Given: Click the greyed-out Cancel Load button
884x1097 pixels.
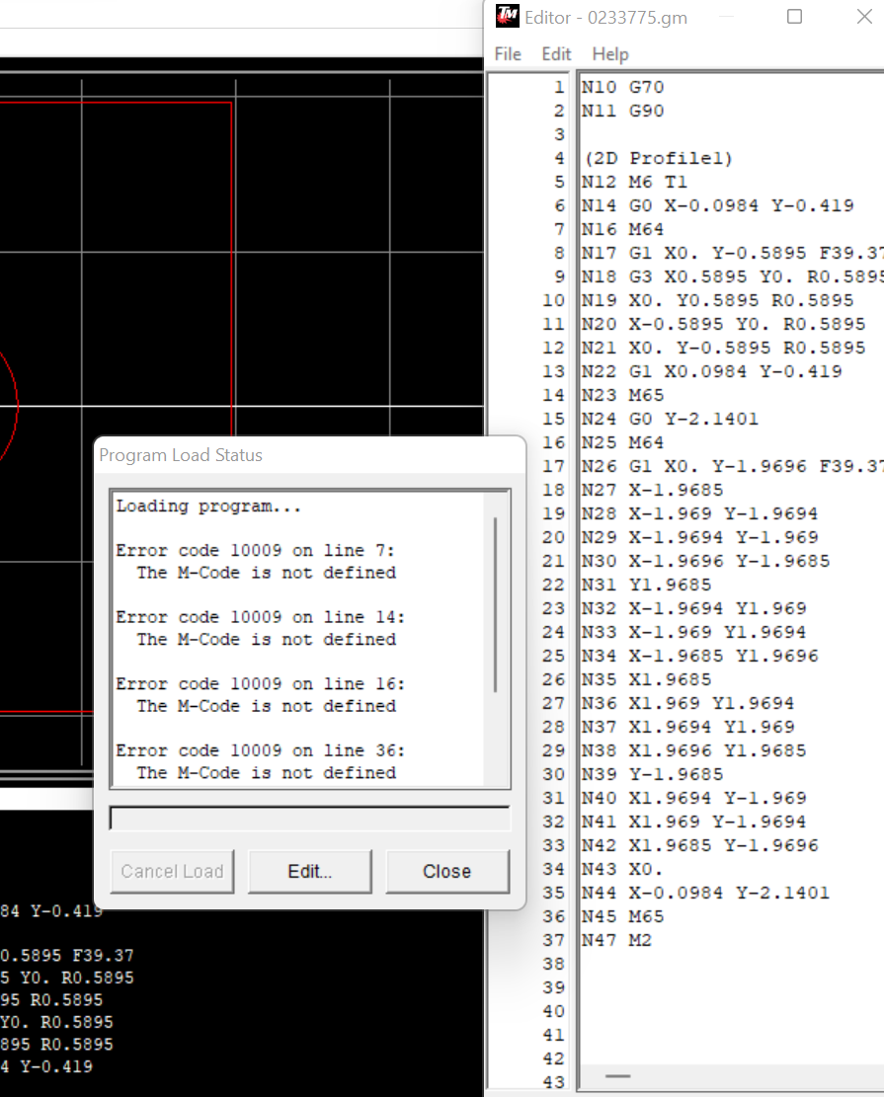Looking at the screenshot, I should point(172,871).
